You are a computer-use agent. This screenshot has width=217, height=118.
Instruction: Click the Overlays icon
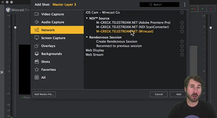[x=37, y=46]
